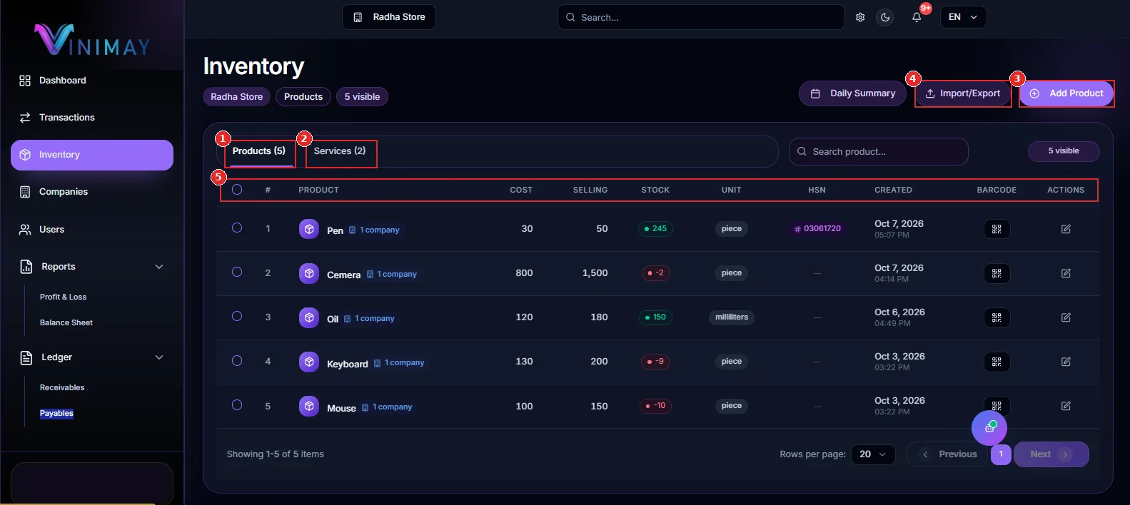The height and width of the screenshot is (505, 1130).
Task: Select the Cemera row checkbox
Action: 237,272
